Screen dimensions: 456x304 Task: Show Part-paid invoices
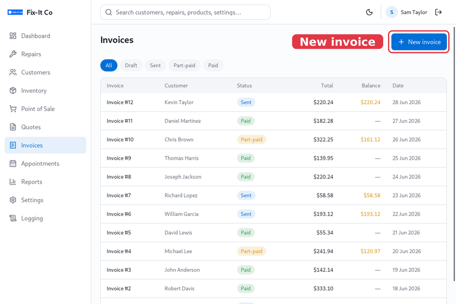click(x=184, y=66)
